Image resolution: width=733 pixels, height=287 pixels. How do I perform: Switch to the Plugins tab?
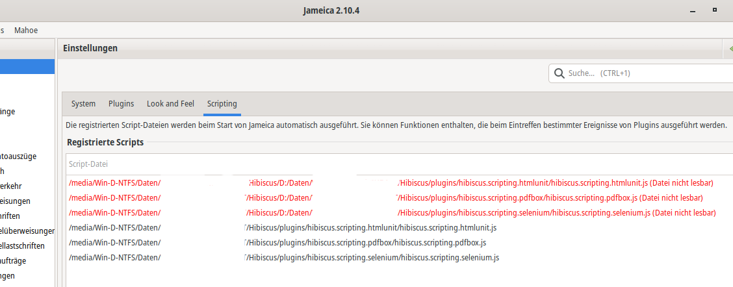[121, 104]
